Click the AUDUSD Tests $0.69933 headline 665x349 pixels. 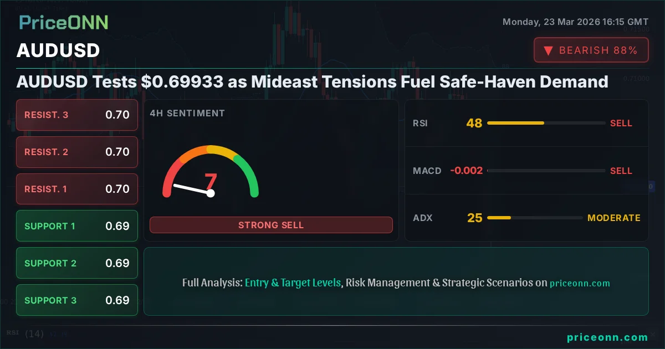coord(313,82)
